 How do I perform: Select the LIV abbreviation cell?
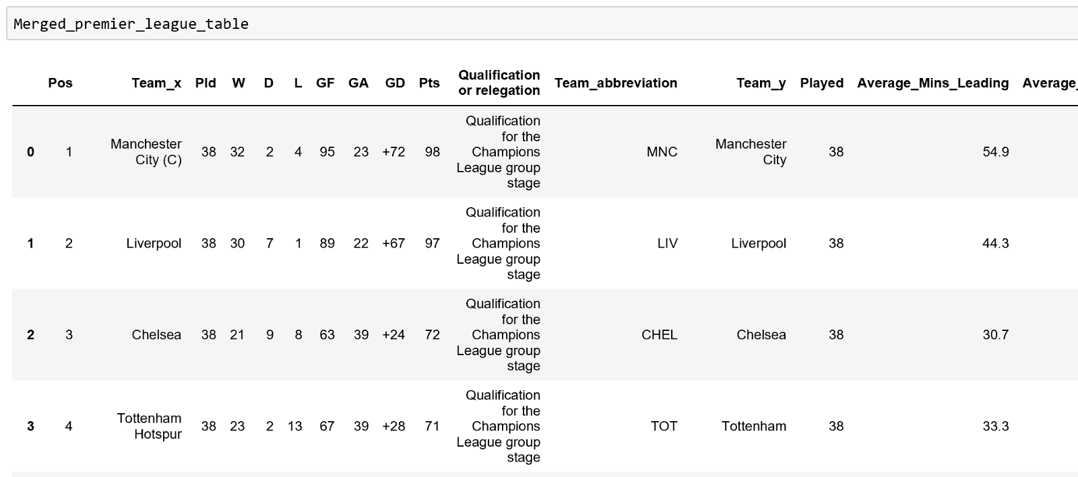667,244
